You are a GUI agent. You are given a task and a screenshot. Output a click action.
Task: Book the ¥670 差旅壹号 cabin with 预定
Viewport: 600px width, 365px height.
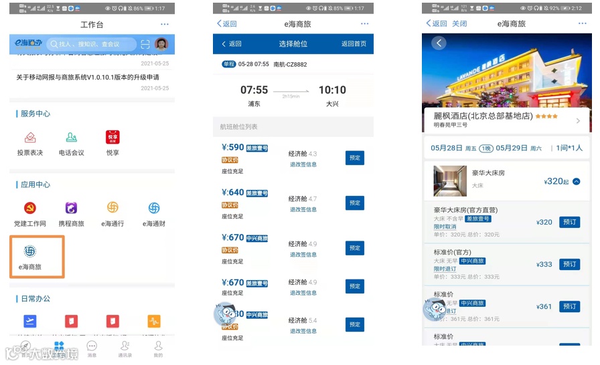pos(355,286)
